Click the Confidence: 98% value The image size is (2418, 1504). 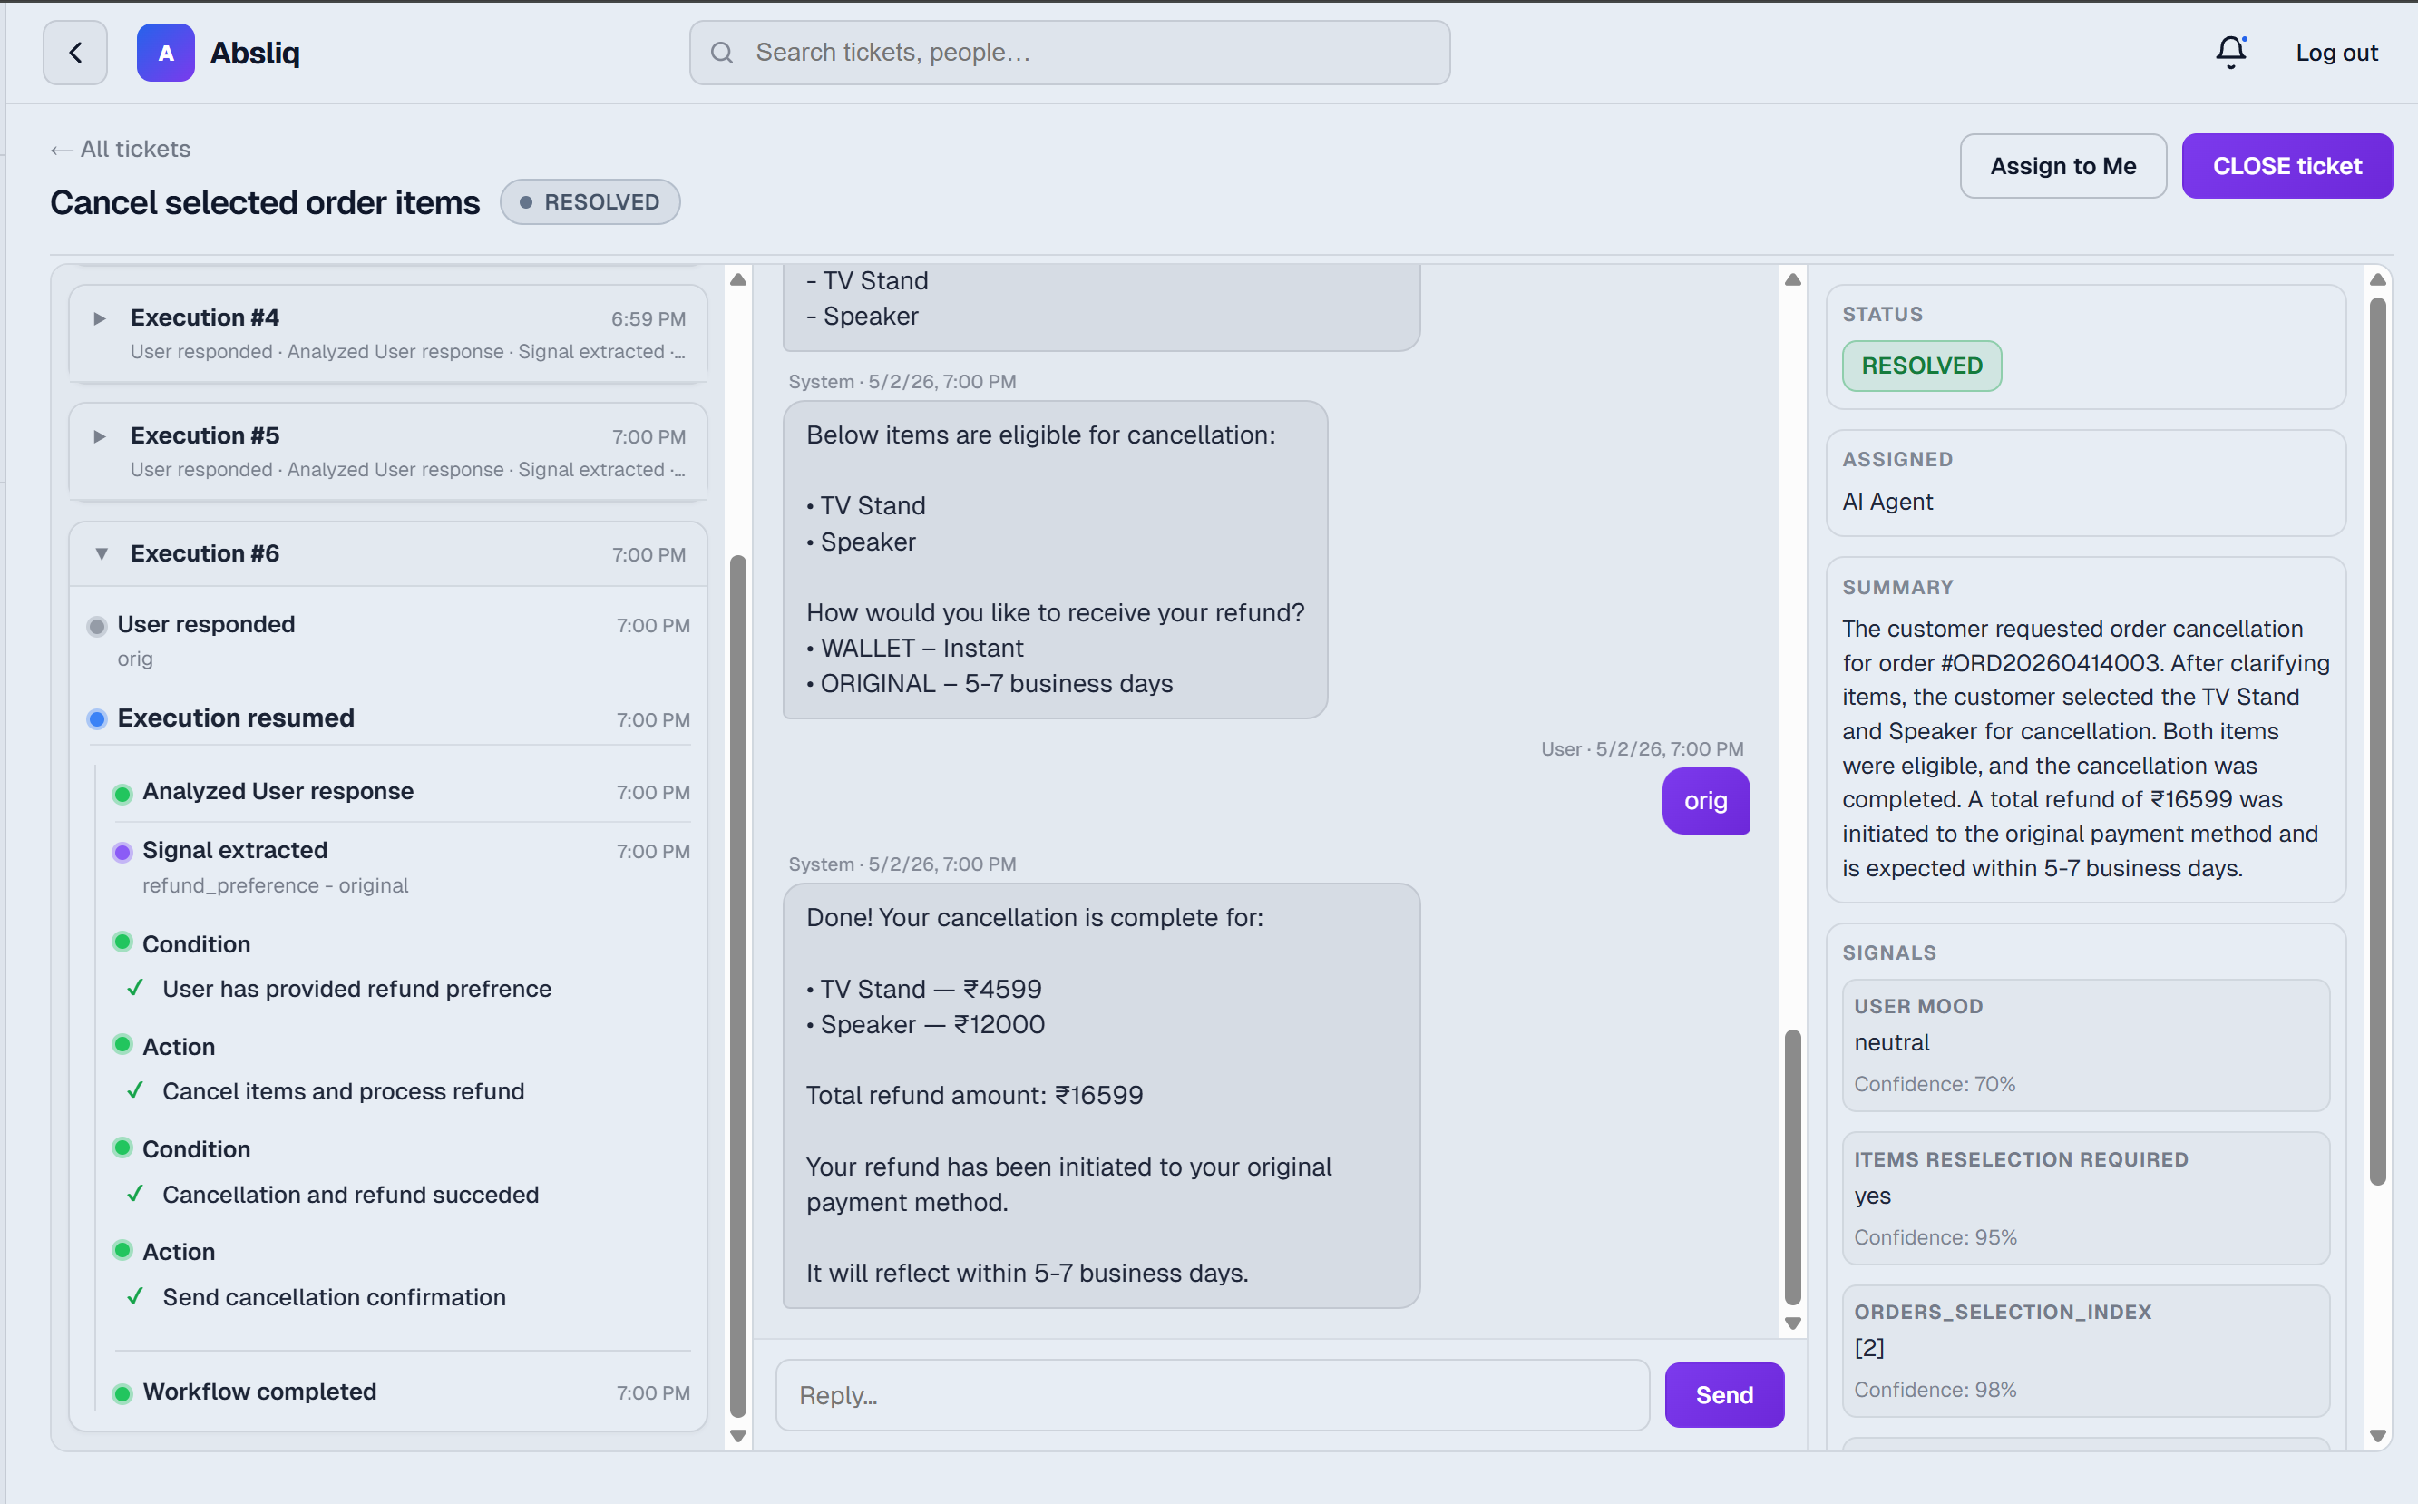[1935, 1390]
